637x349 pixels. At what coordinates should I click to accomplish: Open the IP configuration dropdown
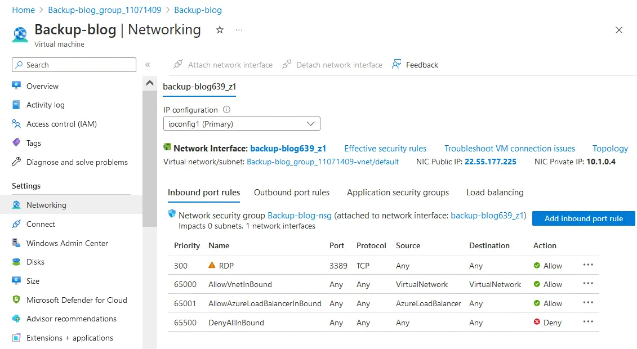tap(242, 124)
